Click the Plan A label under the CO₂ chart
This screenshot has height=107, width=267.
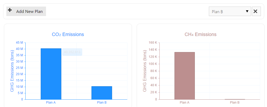[x=51, y=103]
